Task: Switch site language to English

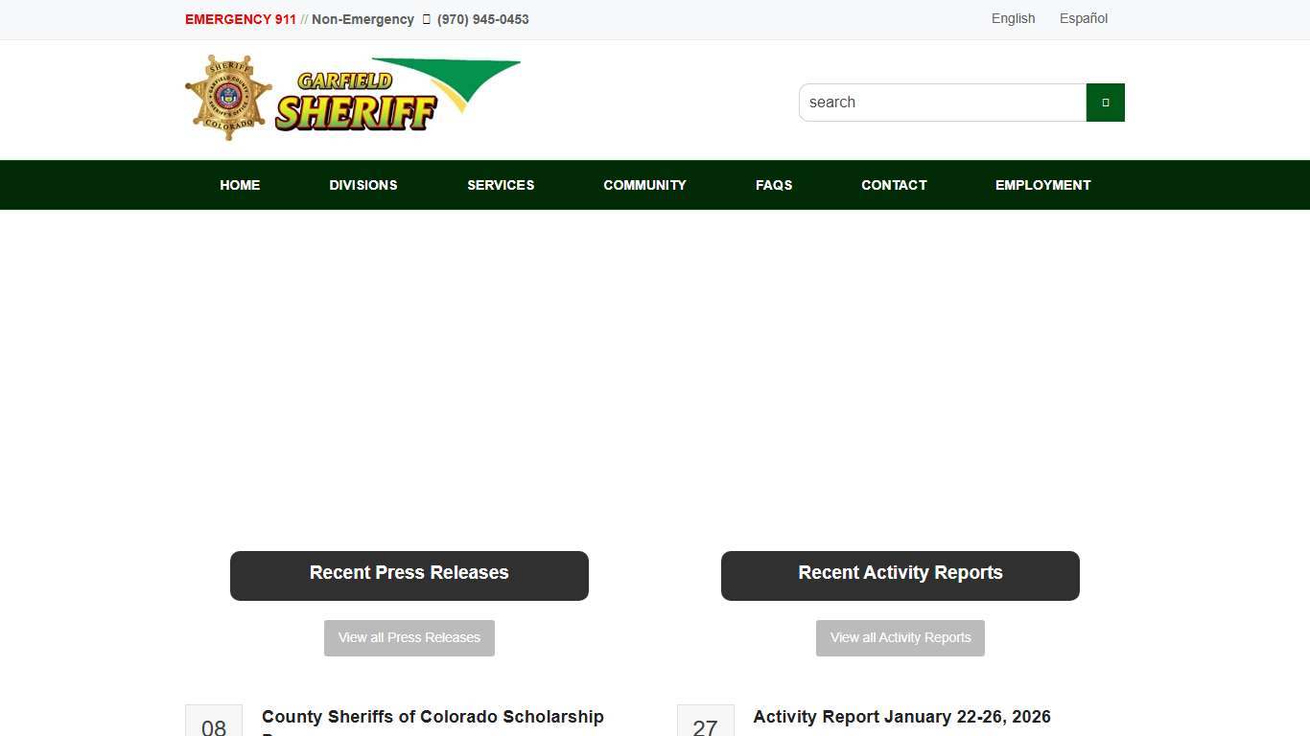Action: click(x=1013, y=18)
